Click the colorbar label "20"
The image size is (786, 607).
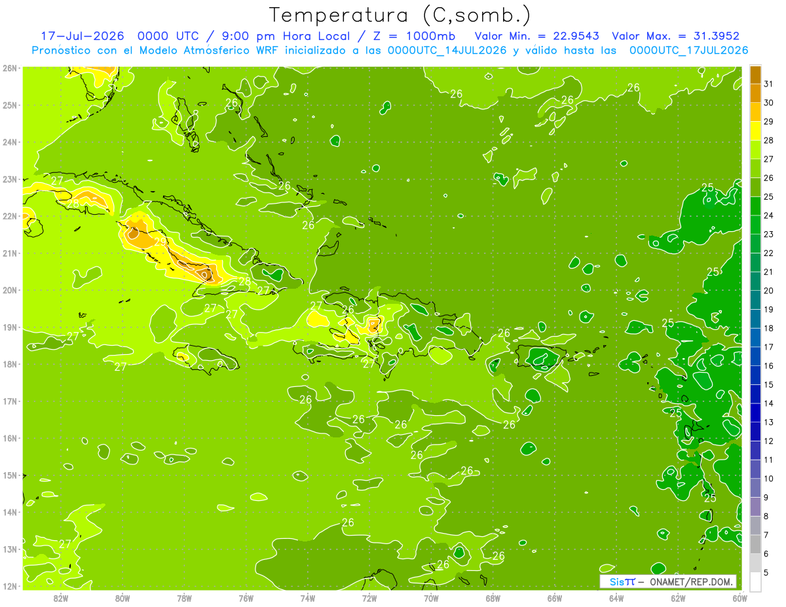768,291
